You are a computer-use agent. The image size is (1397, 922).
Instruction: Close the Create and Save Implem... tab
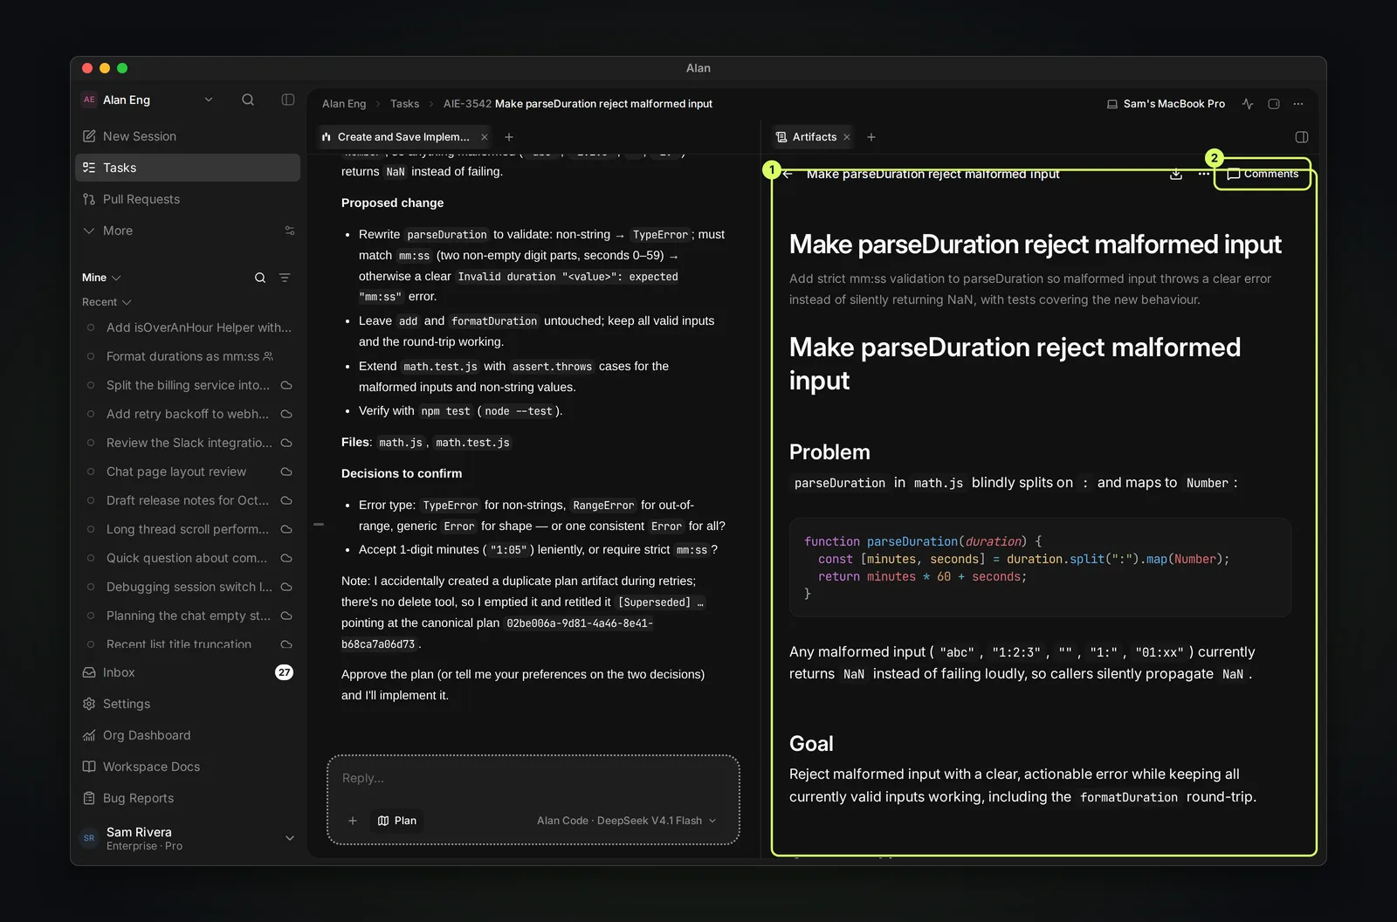(485, 137)
